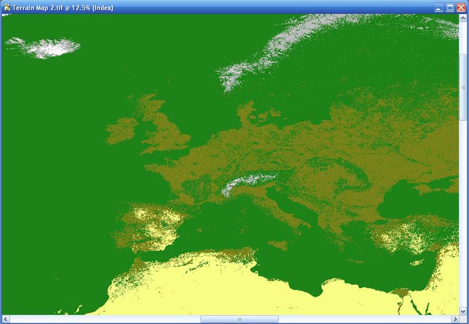
Task: Click the vertical scrollbar down arrow
Action: tap(464, 311)
